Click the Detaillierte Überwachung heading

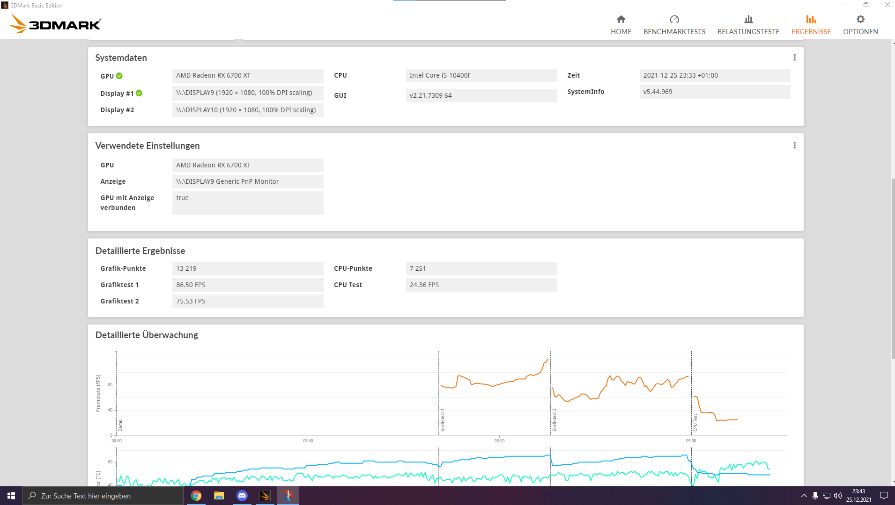click(147, 335)
